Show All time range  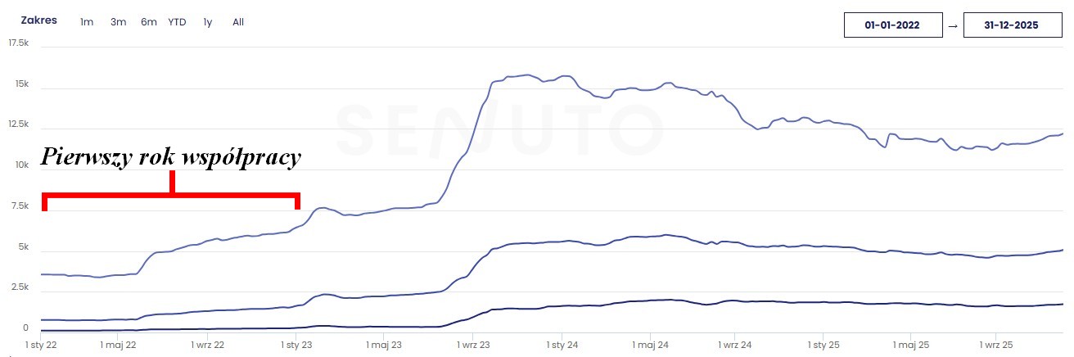(x=238, y=22)
